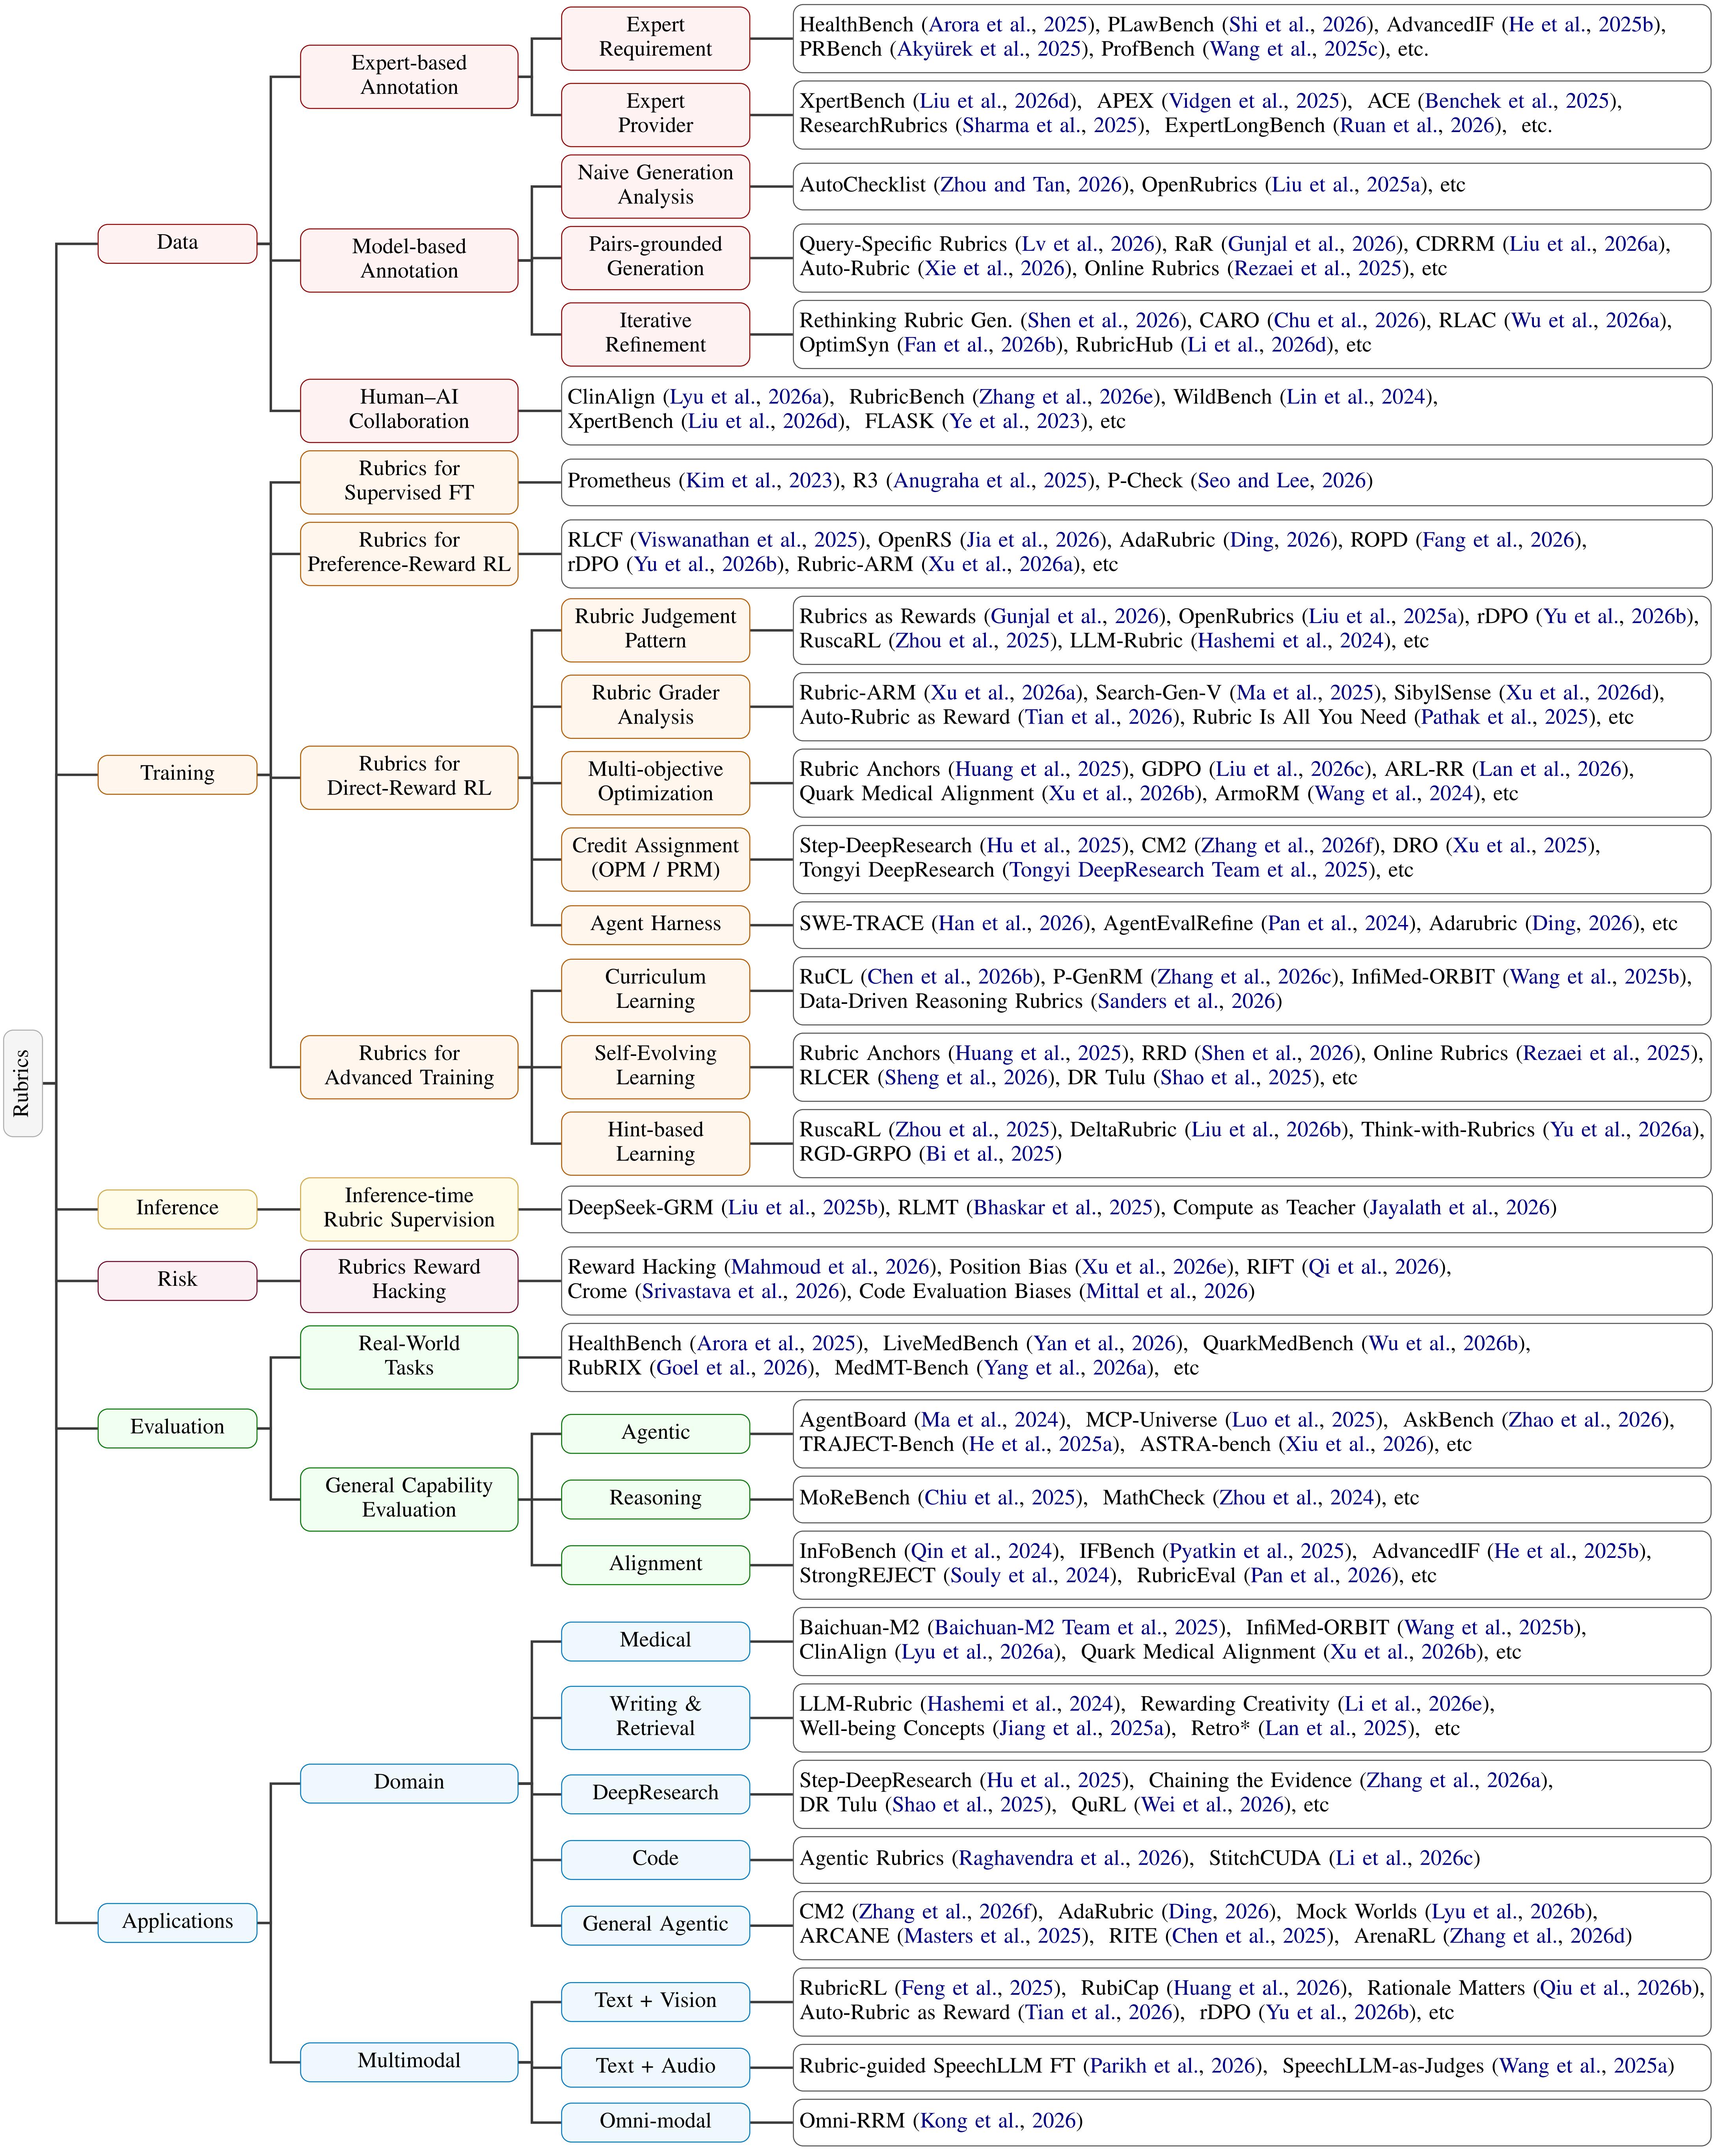This screenshot has width=1716, height=2156.
Task: Open citation Baichuan-M2 Team et al., 2025
Action: coord(1076,1628)
